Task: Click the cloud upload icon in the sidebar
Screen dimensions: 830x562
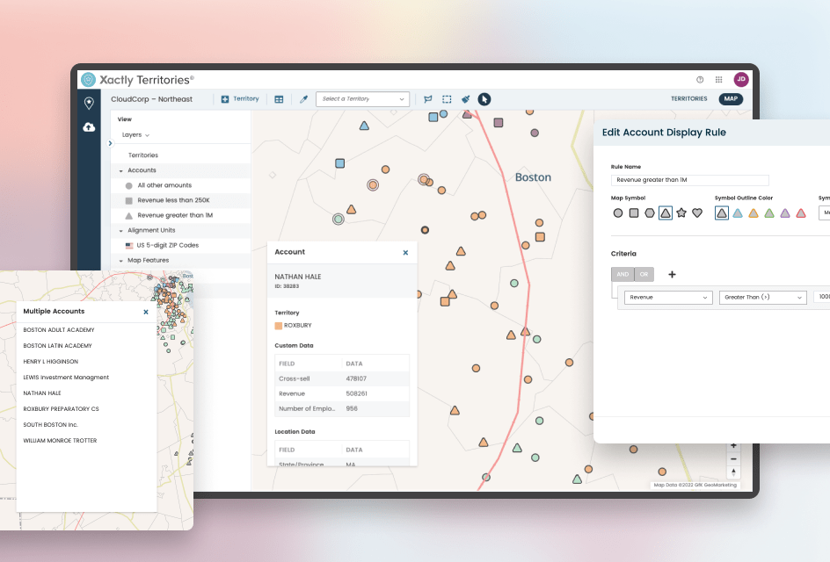Action: 89,127
